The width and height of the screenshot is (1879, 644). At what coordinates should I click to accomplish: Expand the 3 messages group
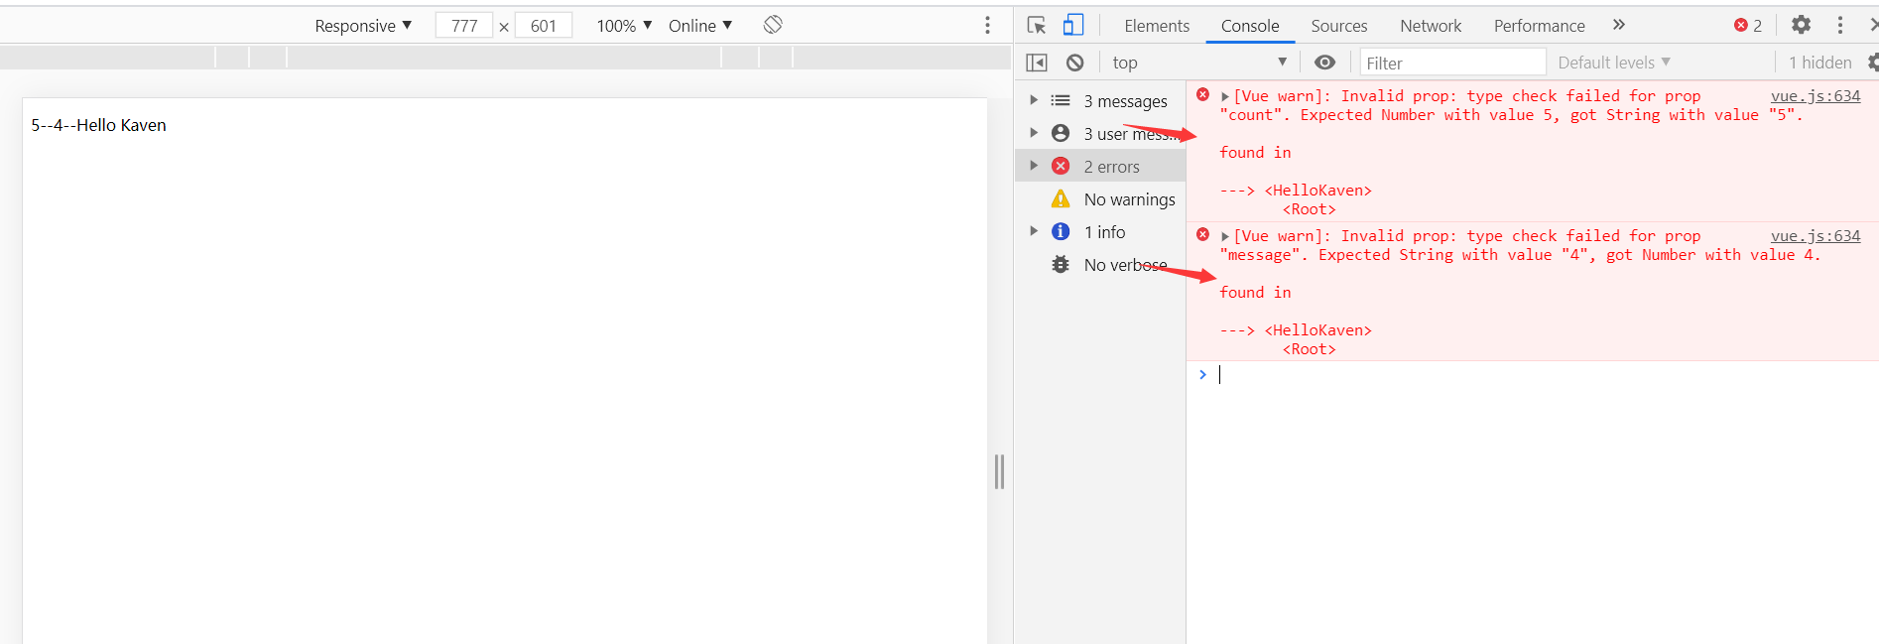coord(1034,100)
